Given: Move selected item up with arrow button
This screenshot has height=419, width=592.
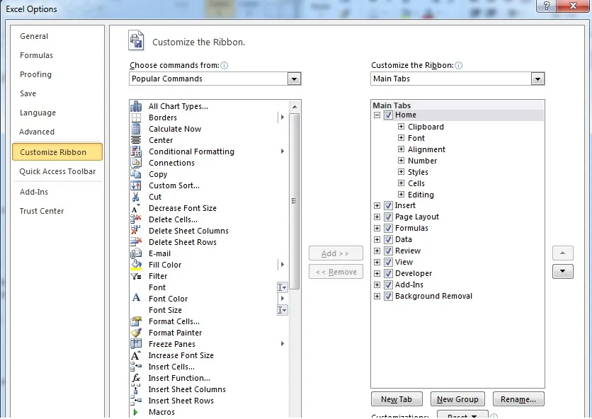Looking at the screenshot, I should 562,253.
